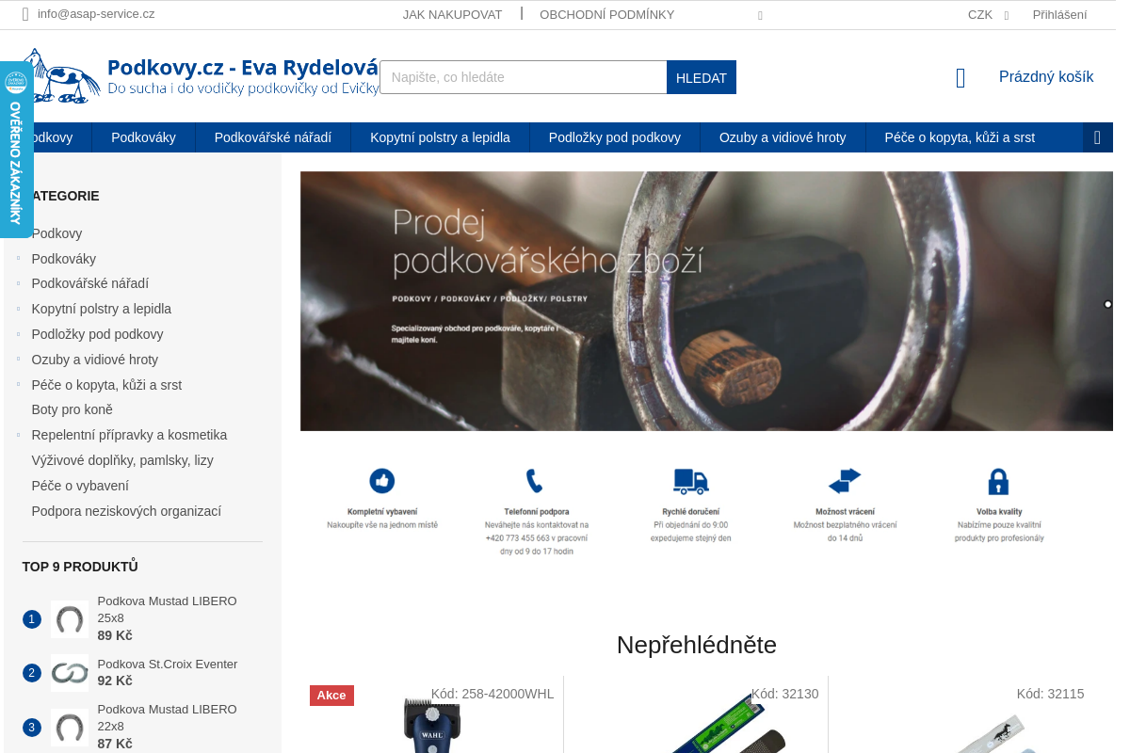Open Podkova Mustad LIBERO 25x8 thumbnail
The width and height of the screenshot is (1130, 753).
pyautogui.click(x=70, y=619)
